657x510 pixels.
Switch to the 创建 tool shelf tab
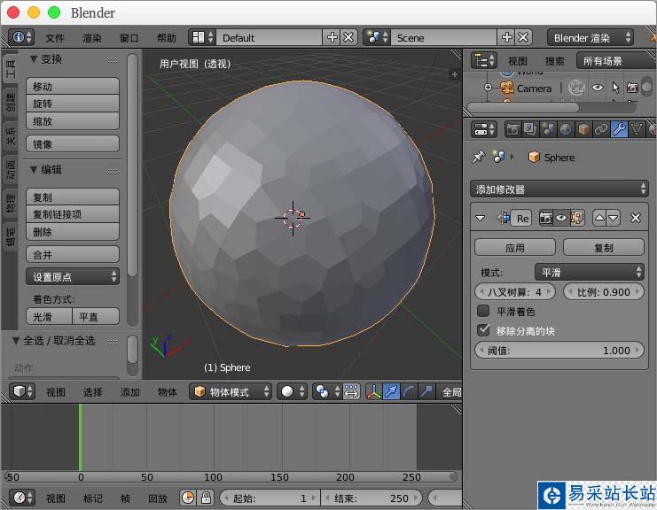(x=10, y=102)
